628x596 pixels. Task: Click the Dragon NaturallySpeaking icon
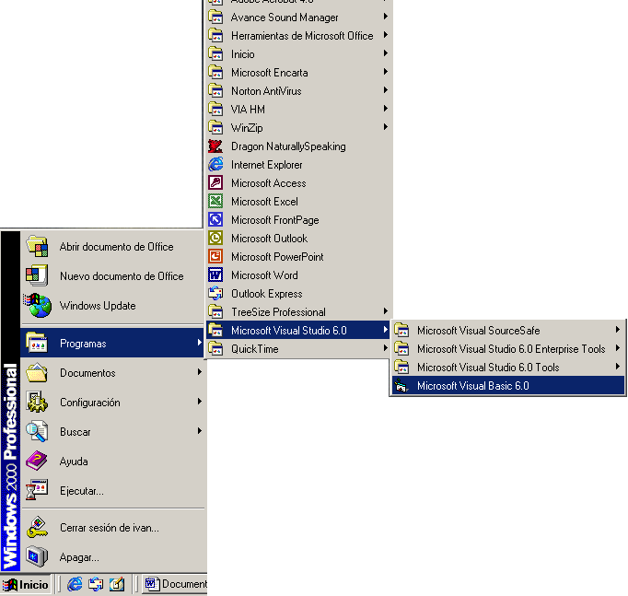pos(215,146)
